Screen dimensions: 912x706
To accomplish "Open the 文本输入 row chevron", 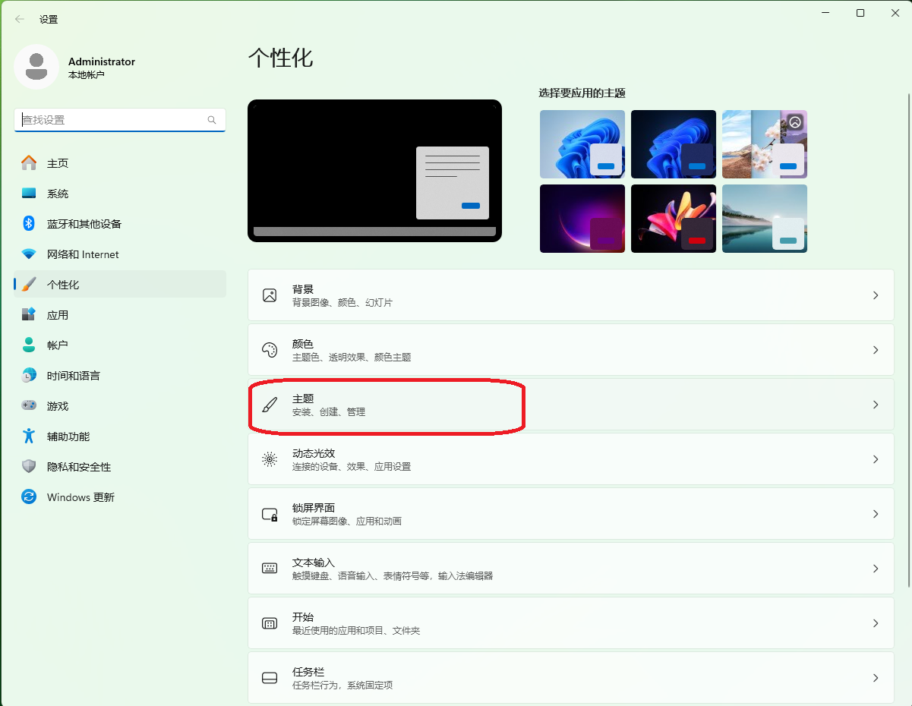I will 876,569.
